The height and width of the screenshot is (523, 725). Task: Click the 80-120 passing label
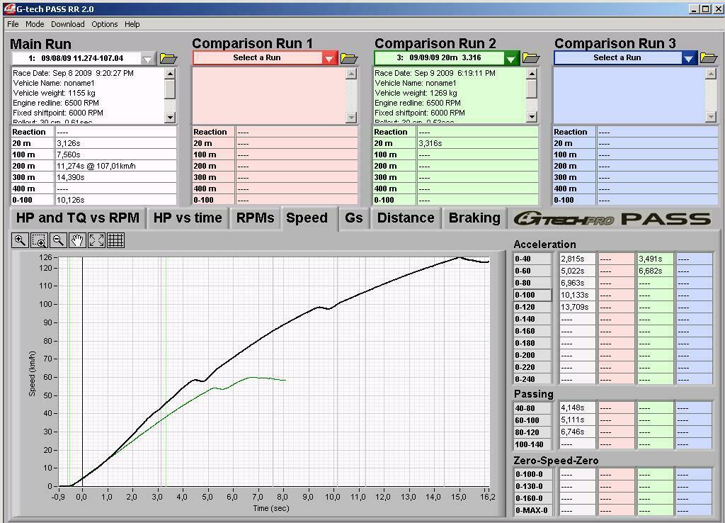tap(532, 433)
